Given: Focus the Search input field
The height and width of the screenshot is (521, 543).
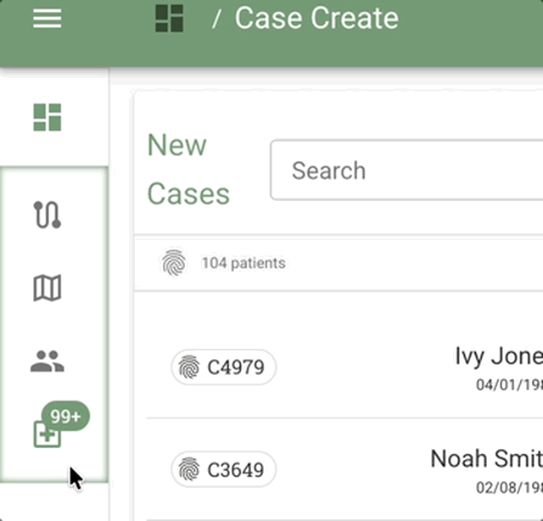Looking at the screenshot, I should pyautogui.click(x=407, y=171).
